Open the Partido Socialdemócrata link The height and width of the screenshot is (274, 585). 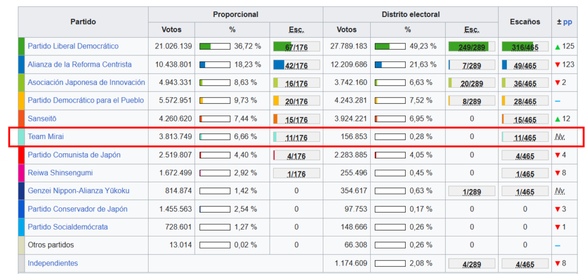(x=68, y=227)
